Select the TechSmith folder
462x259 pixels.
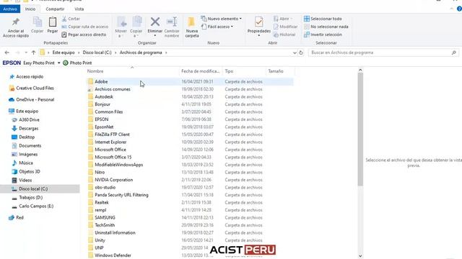coord(105,225)
